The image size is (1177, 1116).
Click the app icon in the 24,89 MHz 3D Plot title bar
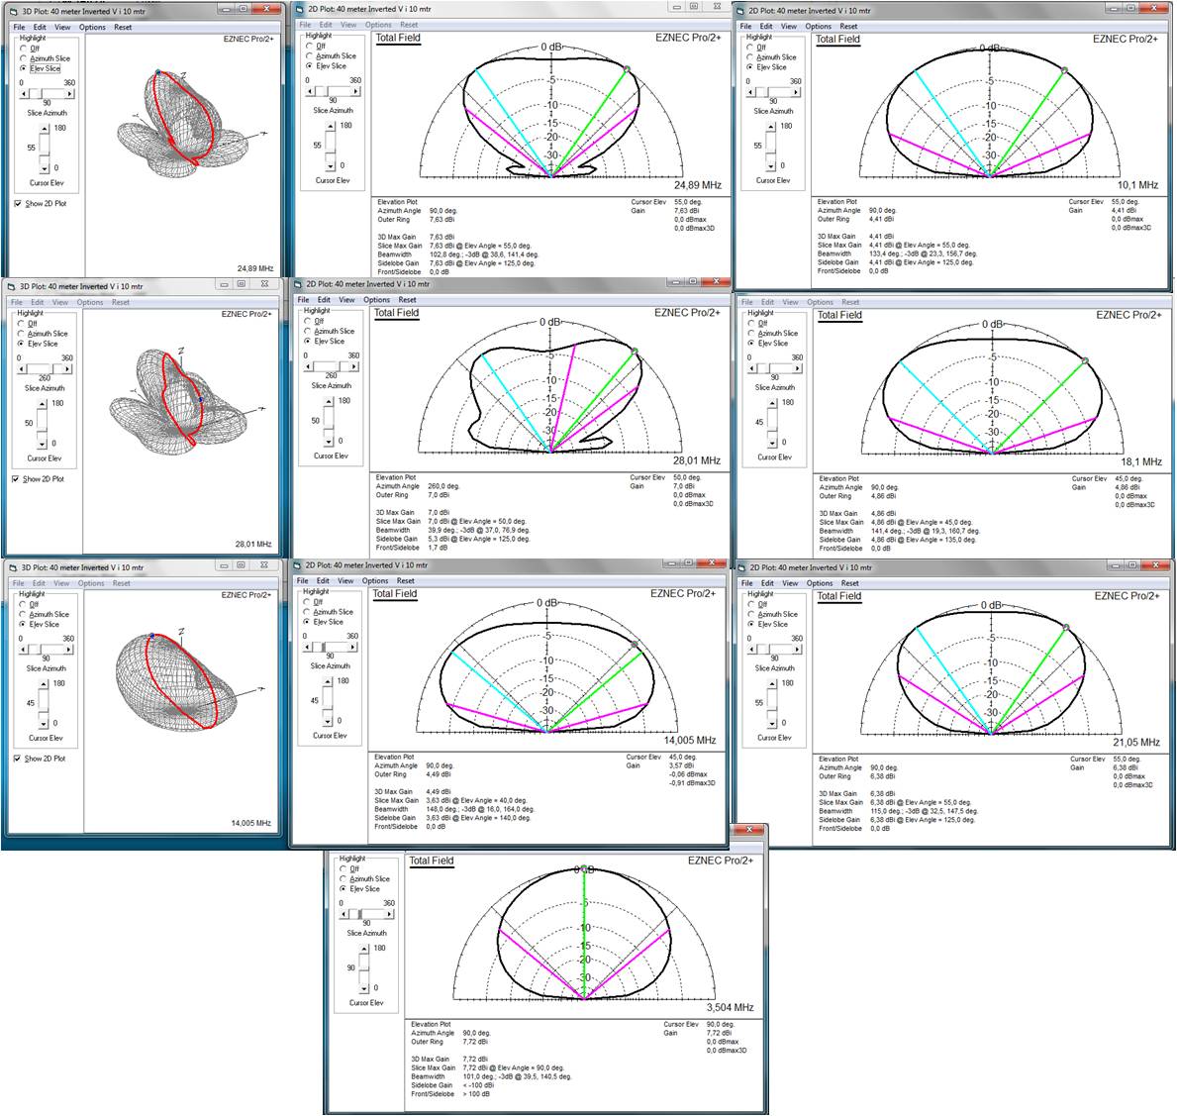(12, 12)
